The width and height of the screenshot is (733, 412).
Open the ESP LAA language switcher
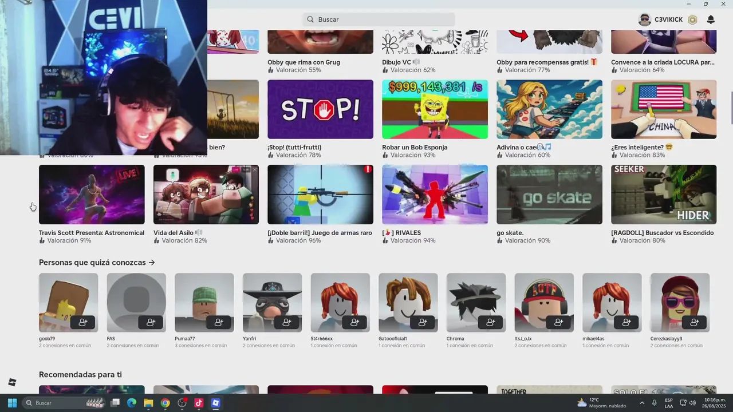[669, 403]
